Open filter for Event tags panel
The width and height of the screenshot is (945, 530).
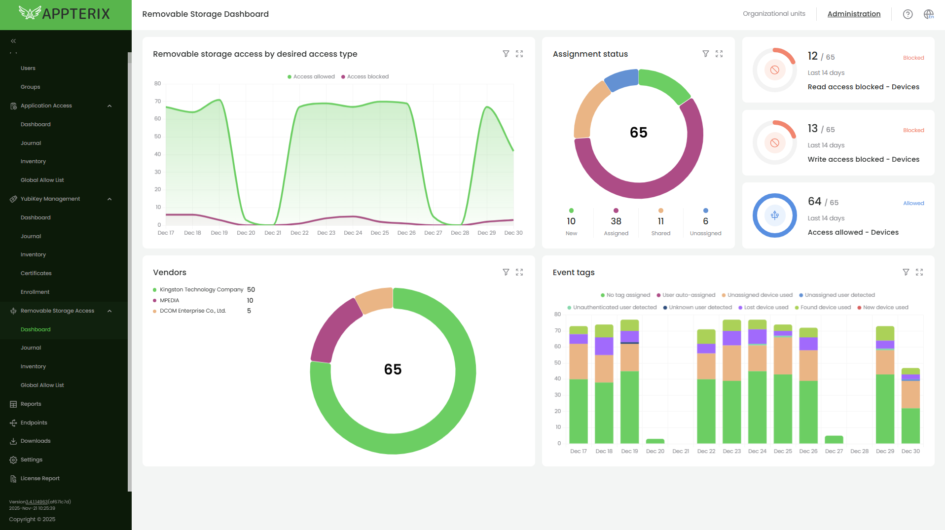(x=906, y=272)
